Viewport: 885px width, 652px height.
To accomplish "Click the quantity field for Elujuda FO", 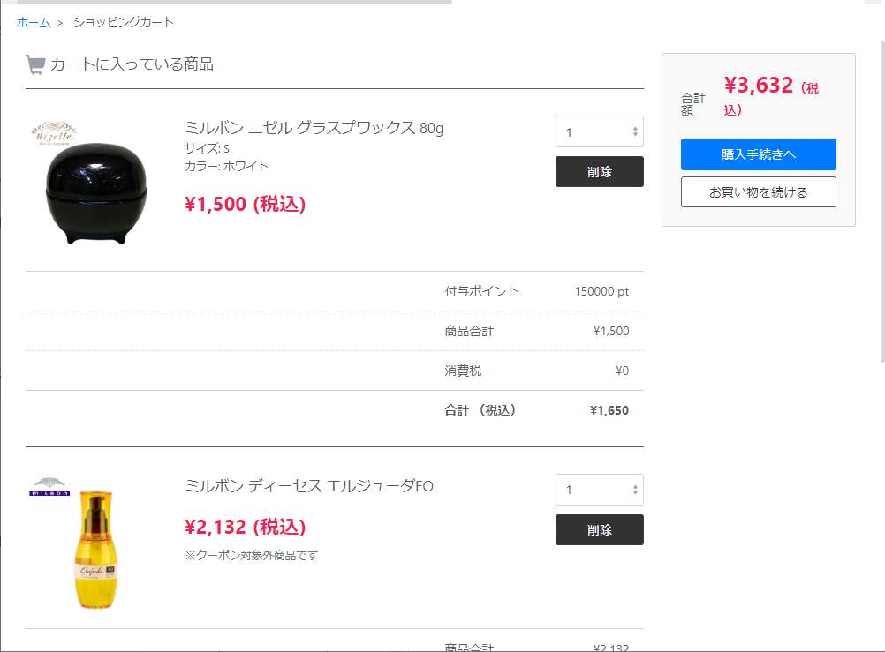I will pyautogui.click(x=600, y=490).
